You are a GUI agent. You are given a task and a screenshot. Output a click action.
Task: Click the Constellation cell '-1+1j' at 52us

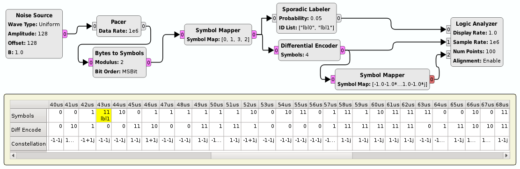pos(250,143)
